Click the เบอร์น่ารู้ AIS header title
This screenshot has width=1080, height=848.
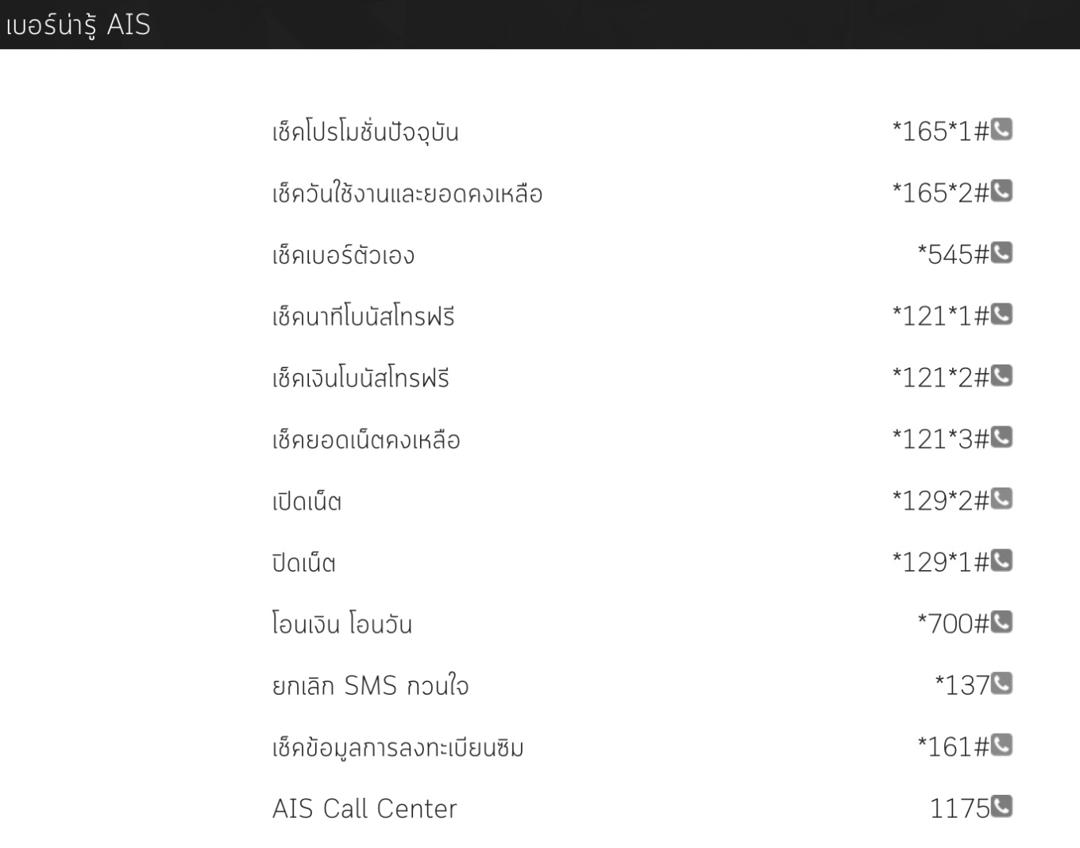click(x=78, y=25)
